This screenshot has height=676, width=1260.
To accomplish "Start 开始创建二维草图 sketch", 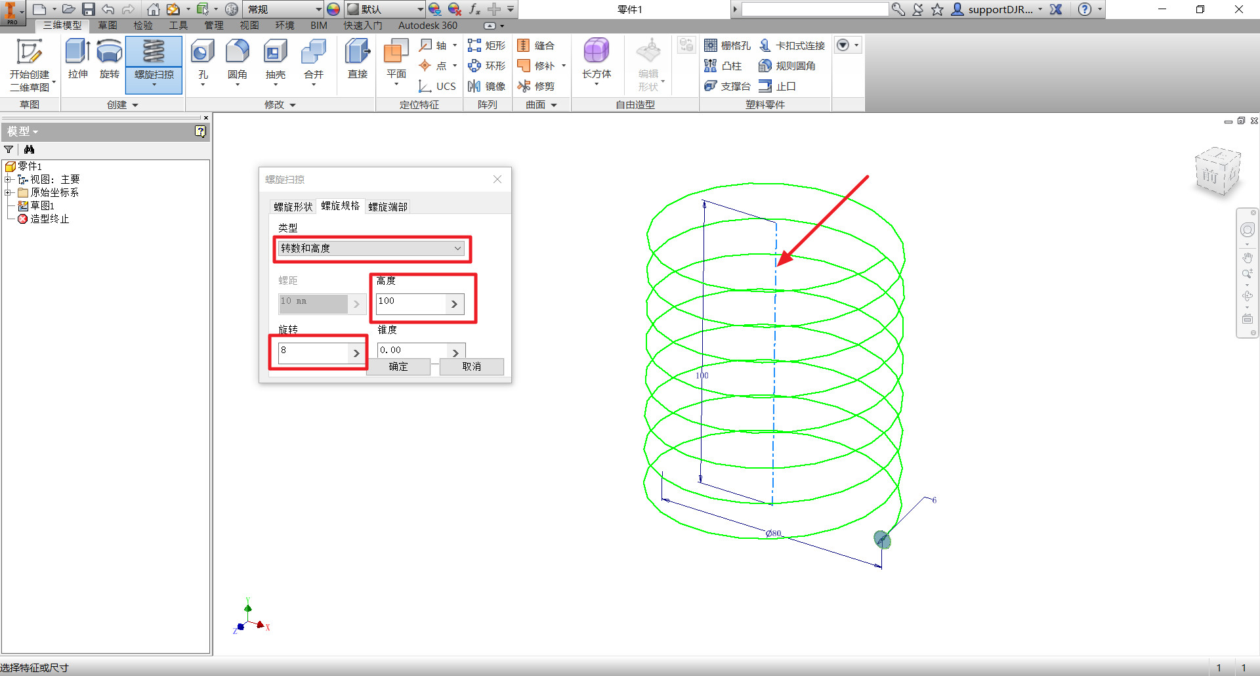I will point(30,64).
